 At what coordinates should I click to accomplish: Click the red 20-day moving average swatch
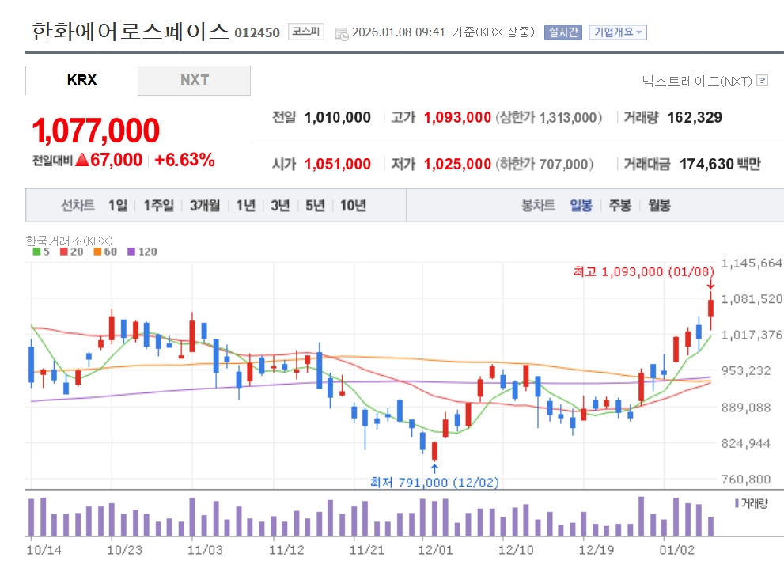coord(63,252)
